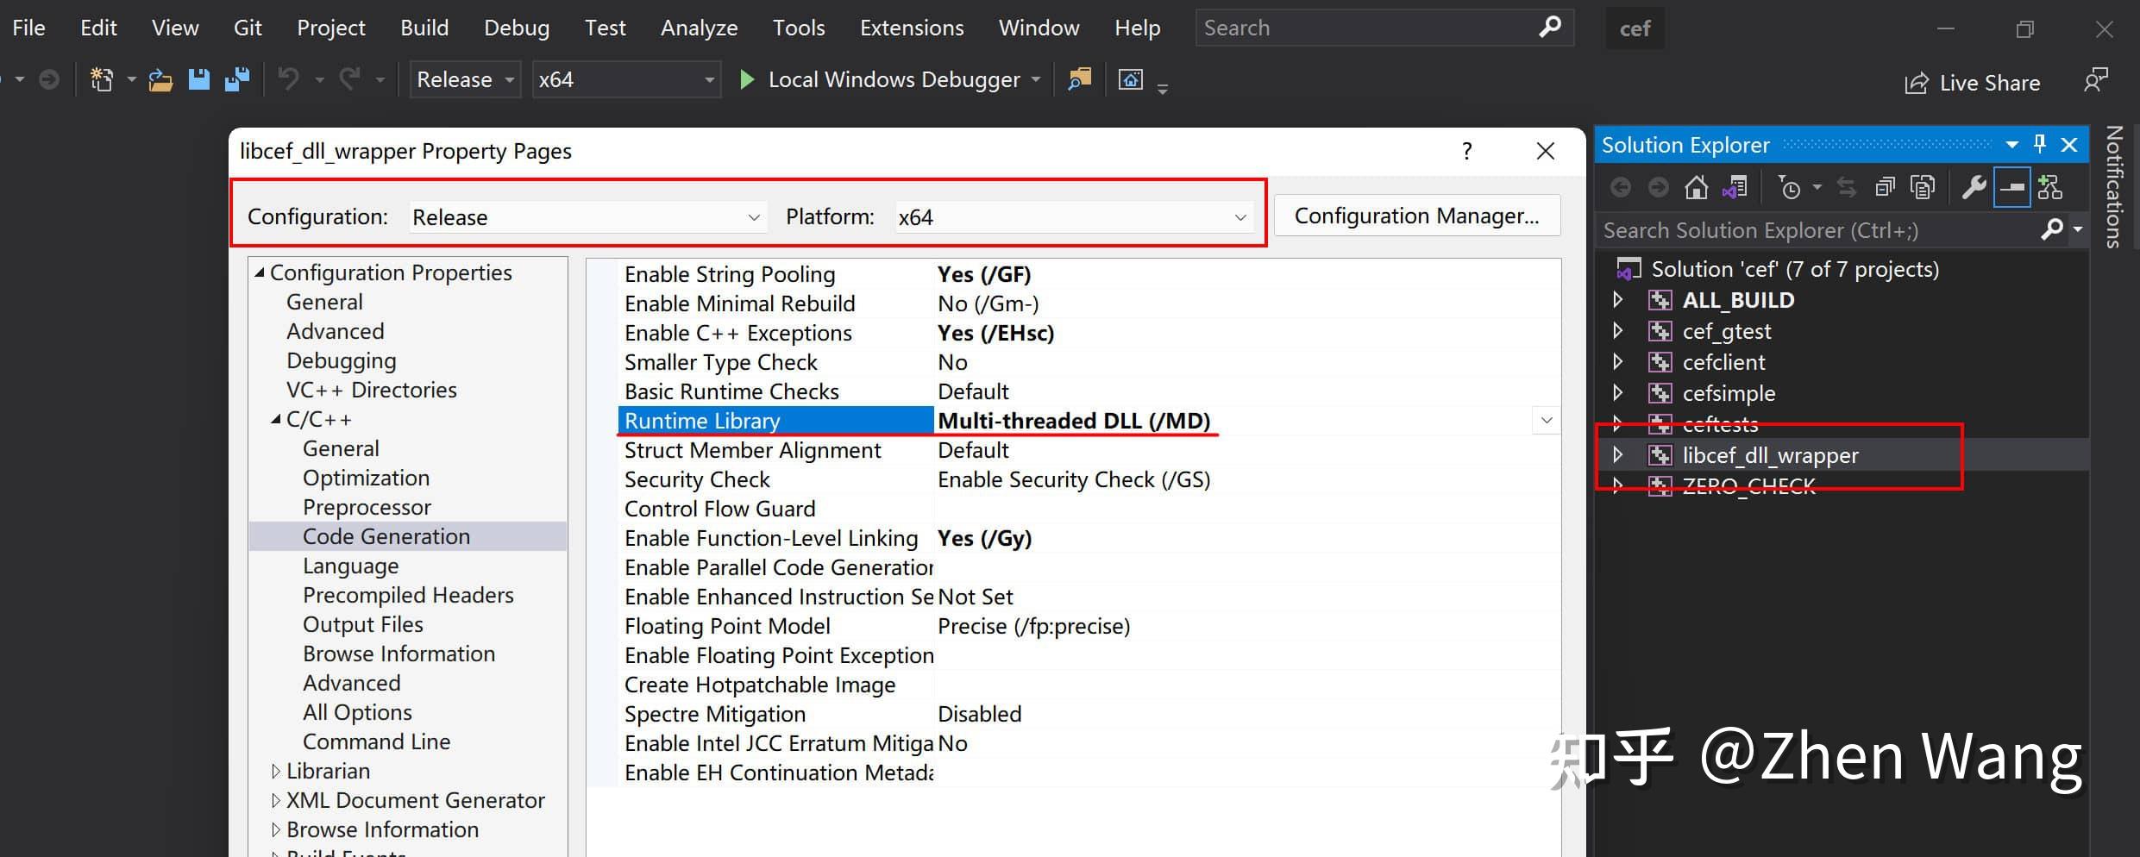Screen dimensions: 2140x857
Task: Start Local Windows Debugger with green play arrow
Action: 747,80
